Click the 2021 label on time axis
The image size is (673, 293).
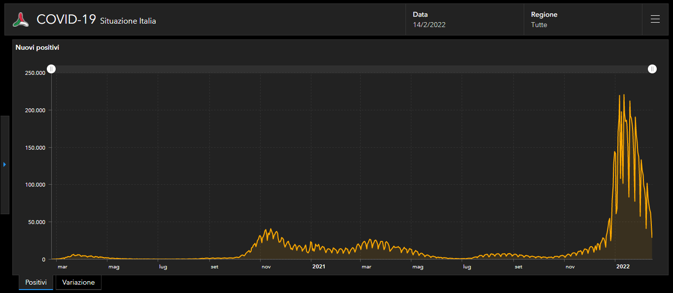(x=319, y=267)
